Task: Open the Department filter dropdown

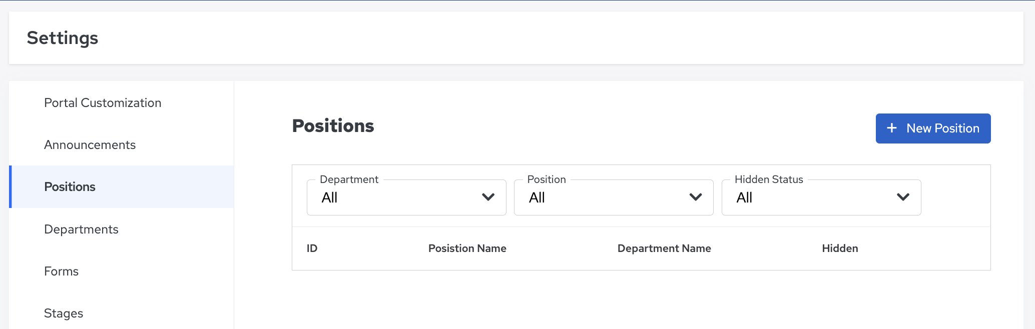Action: [x=406, y=197]
